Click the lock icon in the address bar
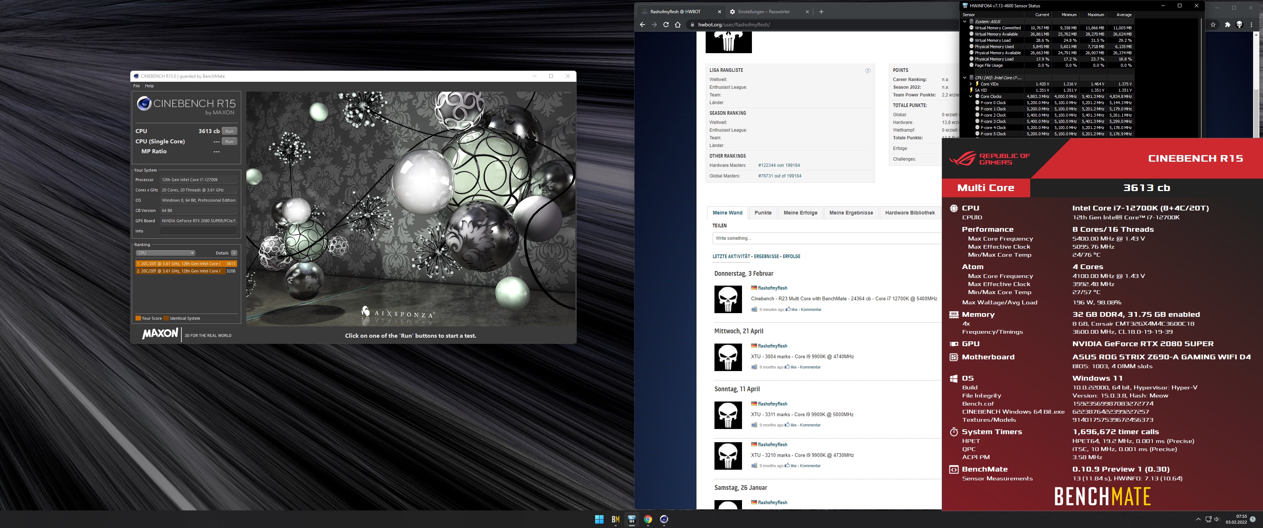Viewport: 1263px width, 528px height. (692, 25)
